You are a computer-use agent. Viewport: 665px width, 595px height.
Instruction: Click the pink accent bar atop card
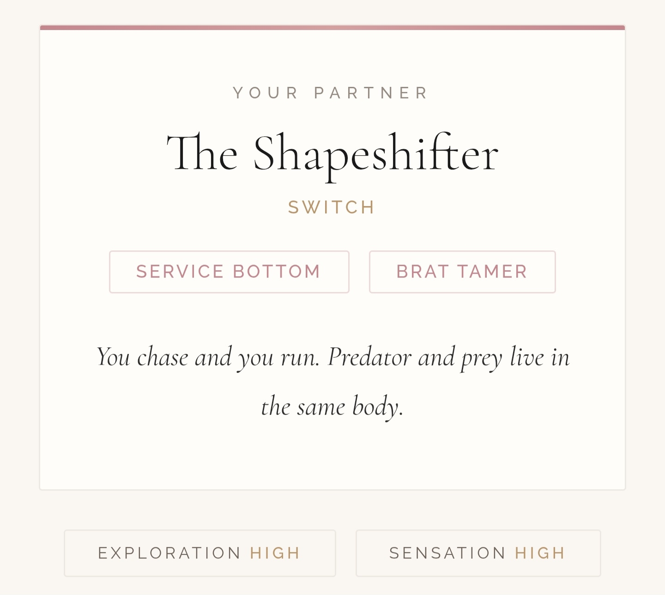332,28
